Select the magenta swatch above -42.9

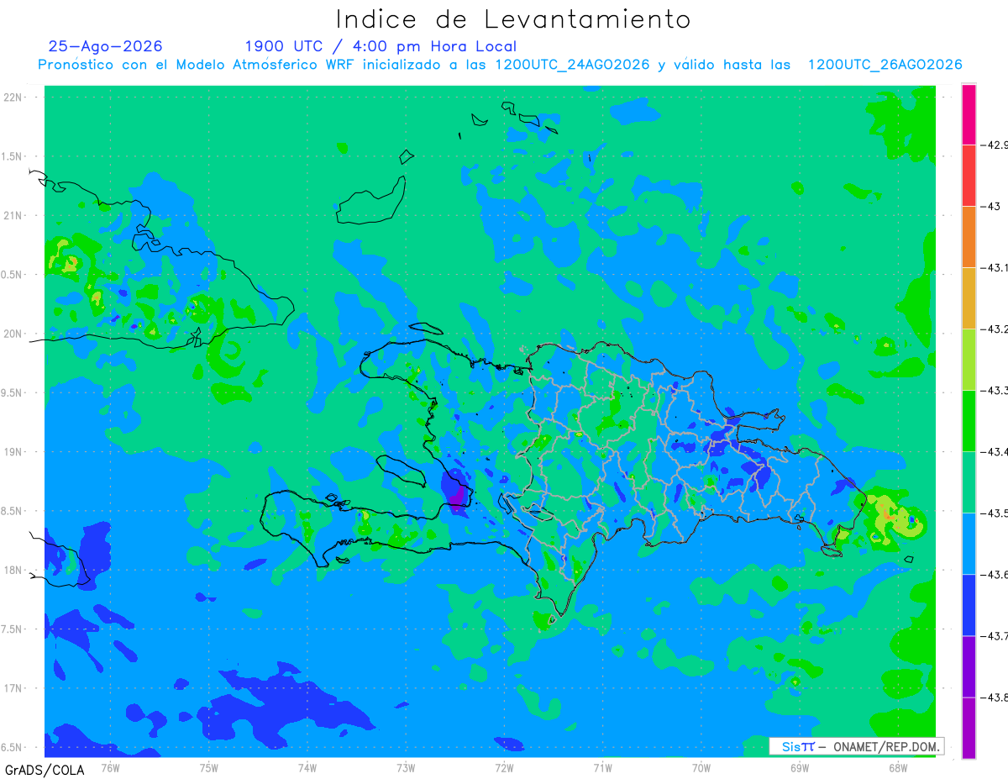[969, 114]
